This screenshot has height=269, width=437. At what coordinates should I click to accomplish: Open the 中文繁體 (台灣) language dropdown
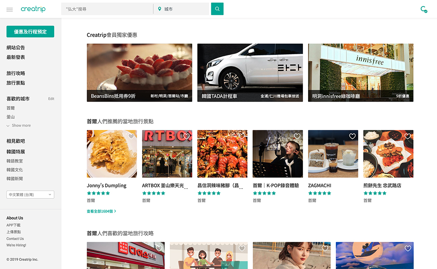click(30, 195)
